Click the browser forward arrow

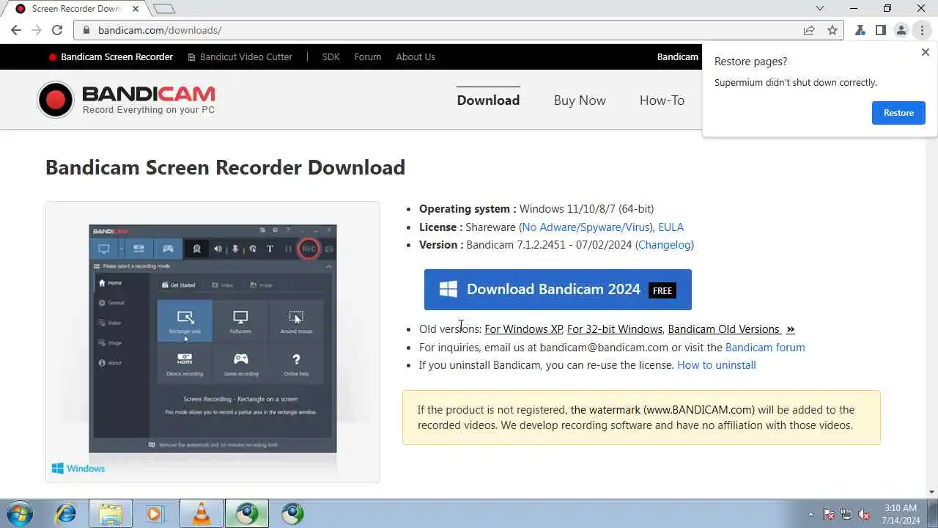click(37, 30)
